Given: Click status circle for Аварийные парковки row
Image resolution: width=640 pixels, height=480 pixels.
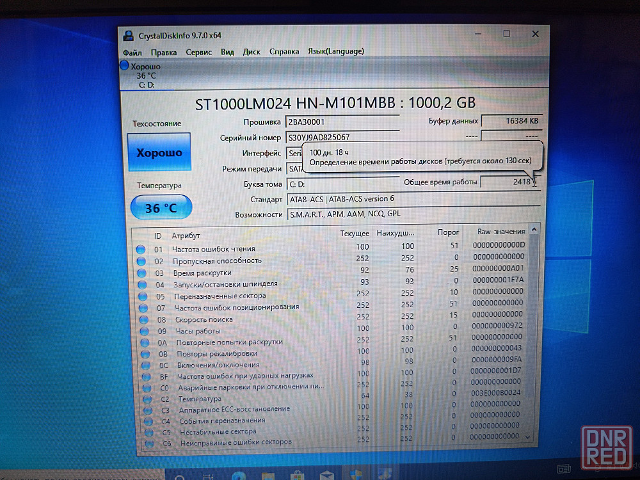Looking at the screenshot, I should (x=147, y=388).
